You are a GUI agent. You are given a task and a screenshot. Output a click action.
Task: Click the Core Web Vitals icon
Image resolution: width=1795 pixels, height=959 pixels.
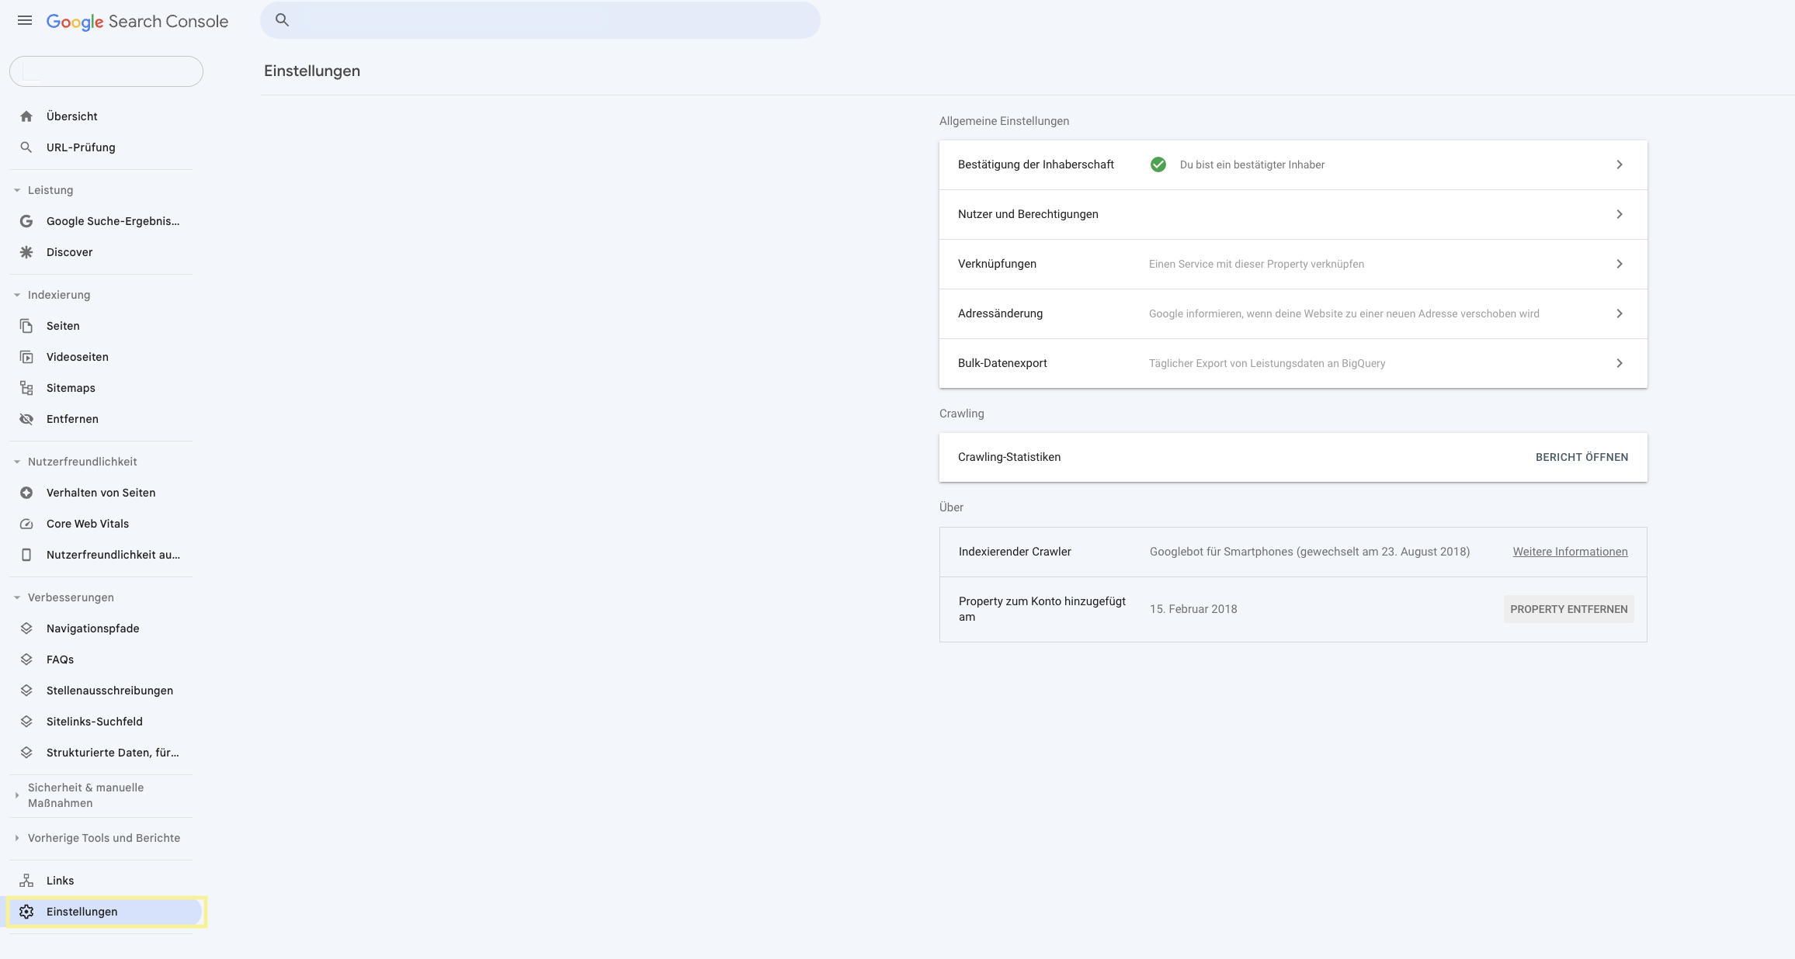coord(26,524)
